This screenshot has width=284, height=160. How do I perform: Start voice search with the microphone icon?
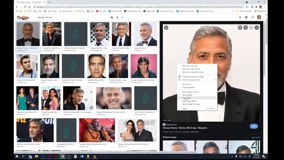click(x=117, y=17)
